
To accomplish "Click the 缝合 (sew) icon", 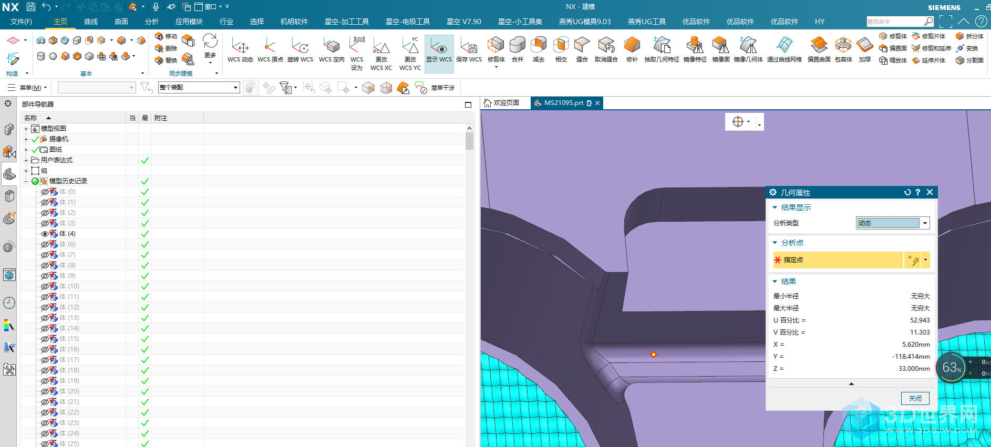I will pyautogui.click(x=582, y=50).
